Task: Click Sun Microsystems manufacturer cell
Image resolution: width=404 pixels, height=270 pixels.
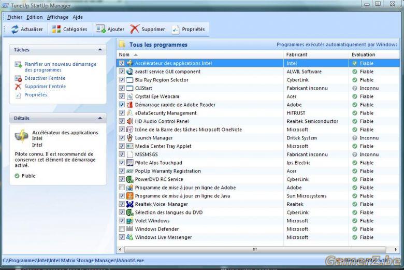Action: pyautogui.click(x=306, y=196)
